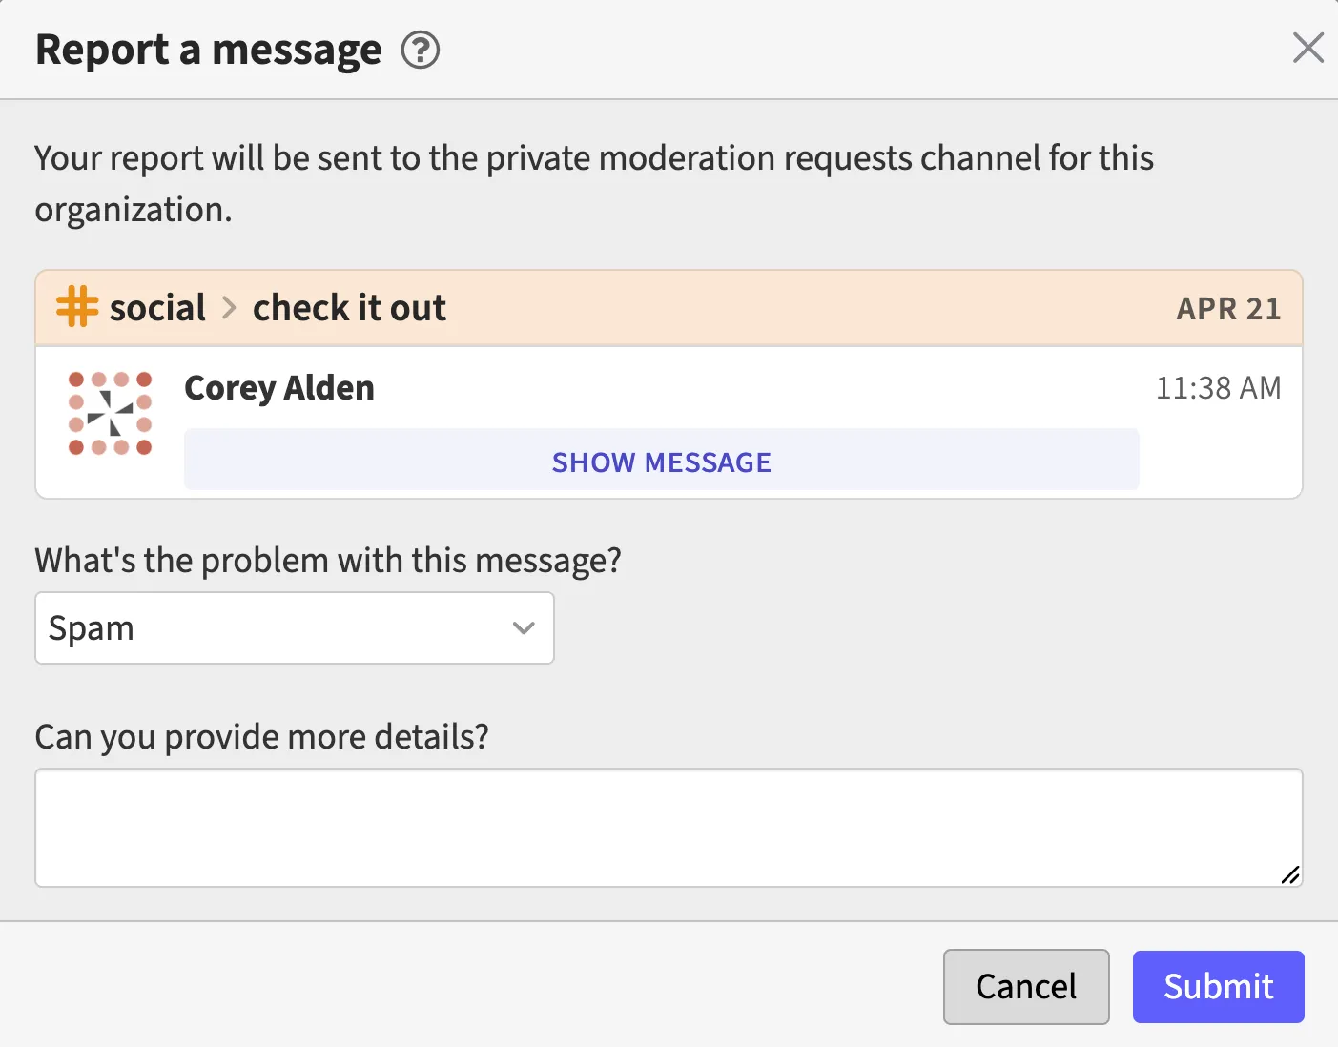Click the hash icon for social channel
The height and width of the screenshot is (1047, 1338).
point(77,308)
